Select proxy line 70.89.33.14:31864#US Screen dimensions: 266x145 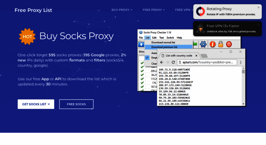coord(173,95)
